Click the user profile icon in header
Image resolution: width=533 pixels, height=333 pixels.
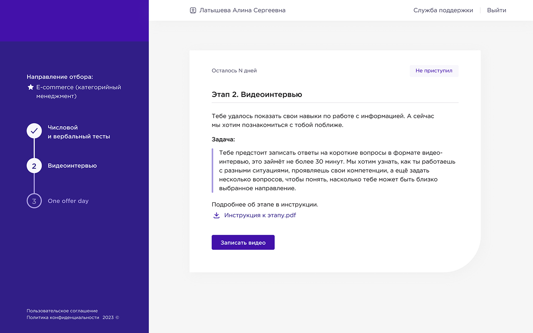point(193,10)
